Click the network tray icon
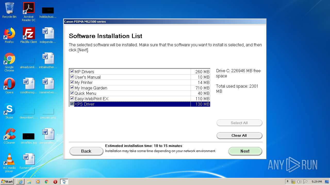This screenshot has height=185, width=330. point(293,182)
